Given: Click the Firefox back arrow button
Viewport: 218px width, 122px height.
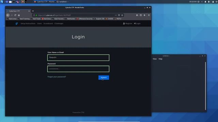Looking at the screenshot, I should pyautogui.click(x=8, y=15).
